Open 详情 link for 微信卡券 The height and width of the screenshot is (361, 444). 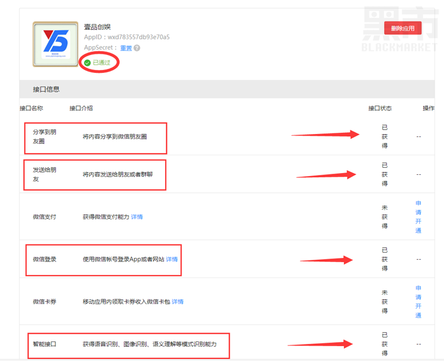[x=178, y=302]
